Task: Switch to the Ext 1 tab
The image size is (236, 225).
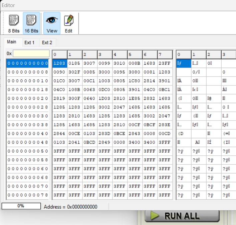Action: [x=30, y=43]
